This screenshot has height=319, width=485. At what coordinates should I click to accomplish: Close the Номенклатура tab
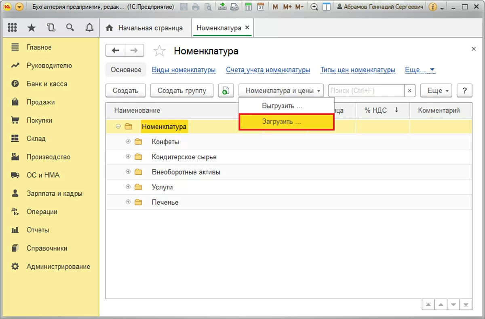point(247,27)
